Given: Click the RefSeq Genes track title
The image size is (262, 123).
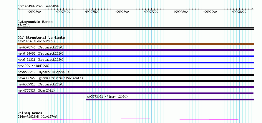Looking at the screenshot, I should point(30,113).
